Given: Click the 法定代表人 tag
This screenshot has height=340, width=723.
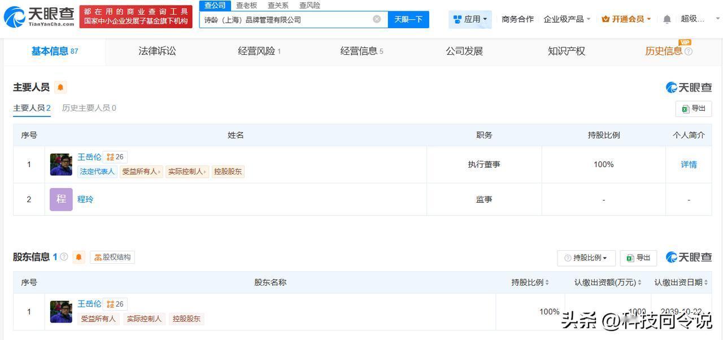Looking at the screenshot, I should coord(97,172).
